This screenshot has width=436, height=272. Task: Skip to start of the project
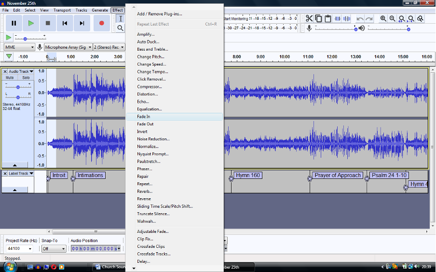(65, 23)
